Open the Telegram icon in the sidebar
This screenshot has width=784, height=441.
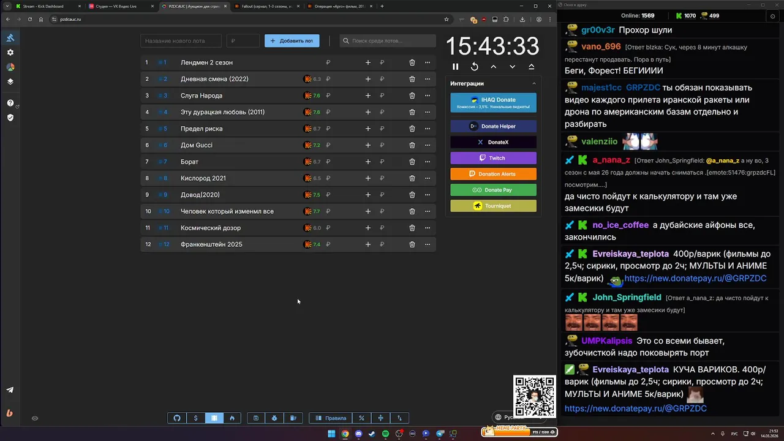[10, 390]
